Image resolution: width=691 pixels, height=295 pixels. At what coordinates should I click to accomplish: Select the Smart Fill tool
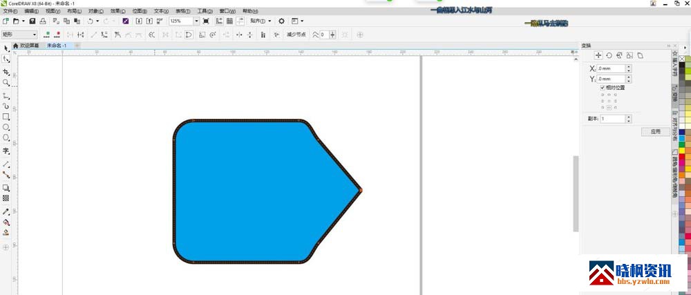pyautogui.click(x=6, y=233)
